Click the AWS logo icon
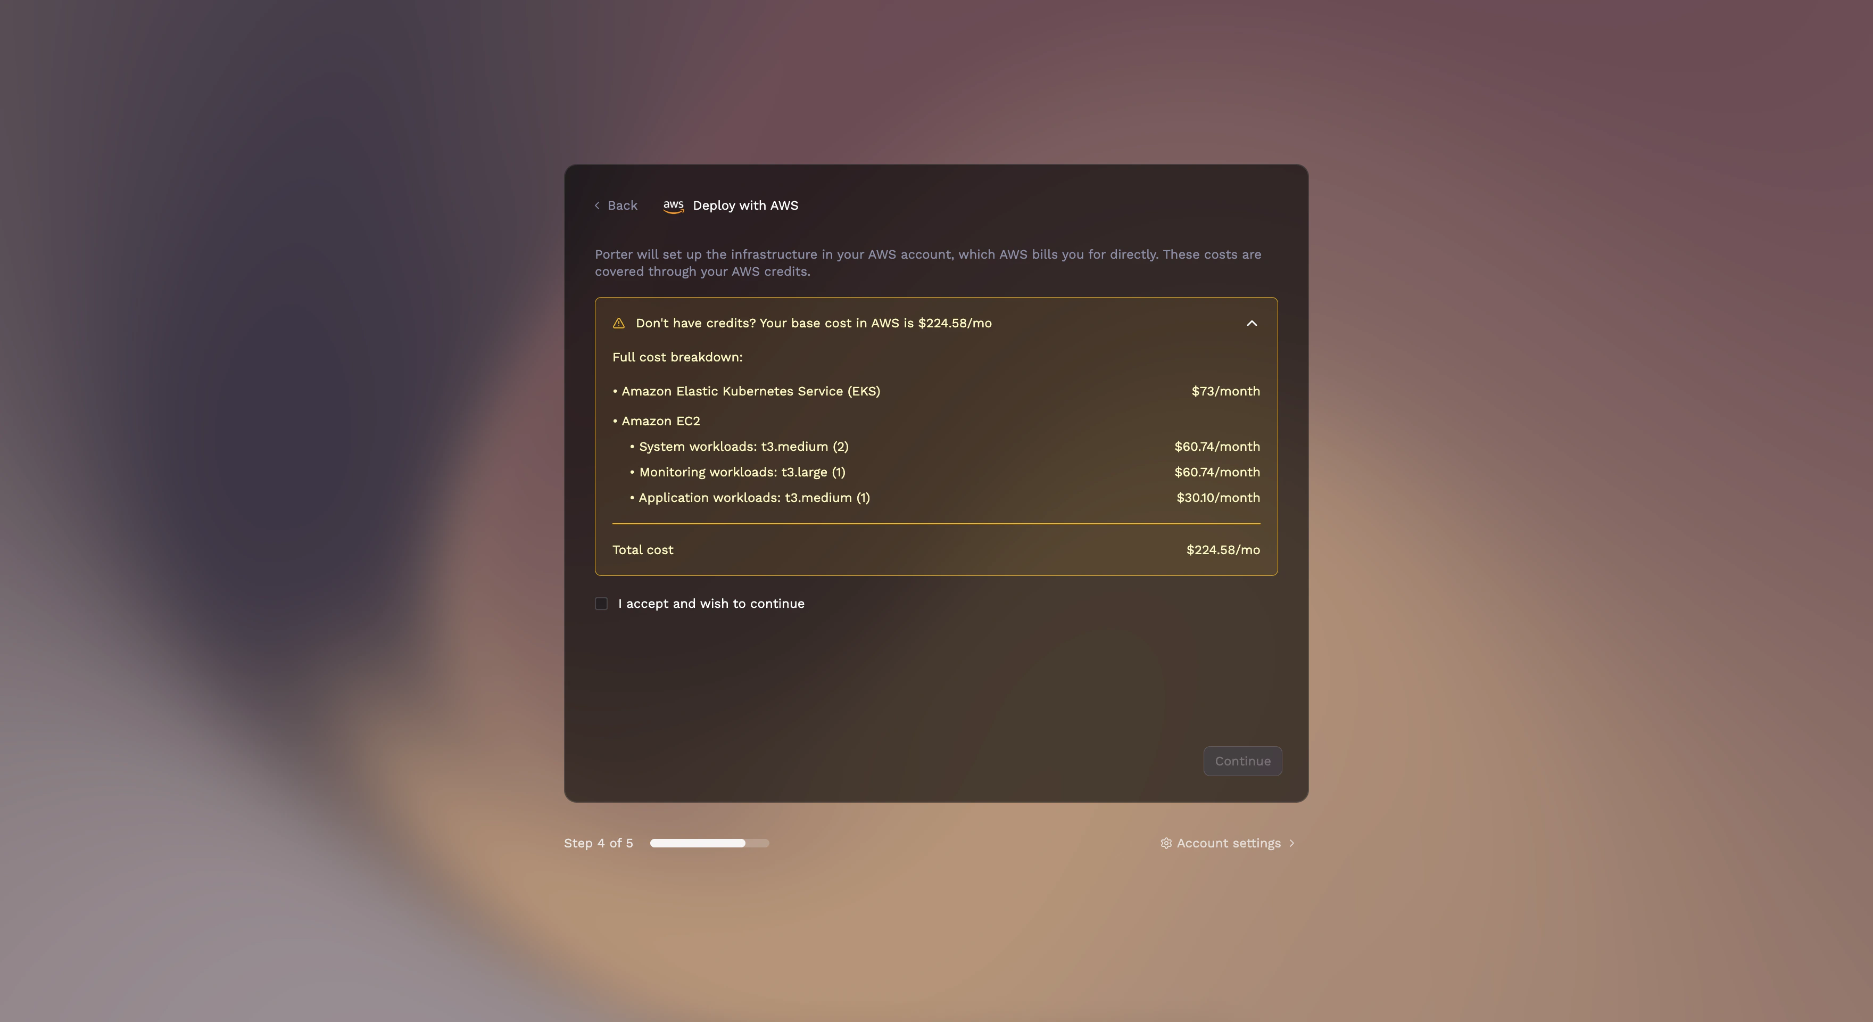The width and height of the screenshot is (1873, 1022). click(673, 206)
